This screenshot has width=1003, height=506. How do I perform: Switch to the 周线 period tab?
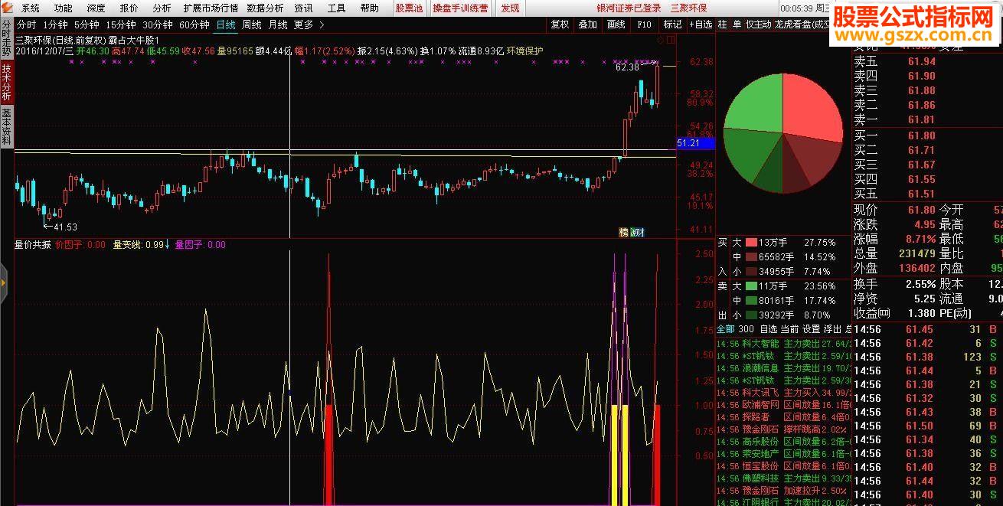coord(251,24)
